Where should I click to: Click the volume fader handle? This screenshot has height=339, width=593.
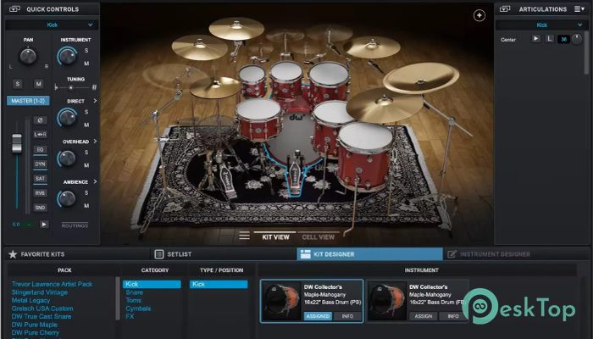[x=17, y=143]
